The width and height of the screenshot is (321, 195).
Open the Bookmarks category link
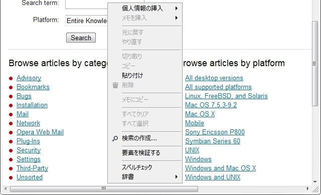point(33,87)
